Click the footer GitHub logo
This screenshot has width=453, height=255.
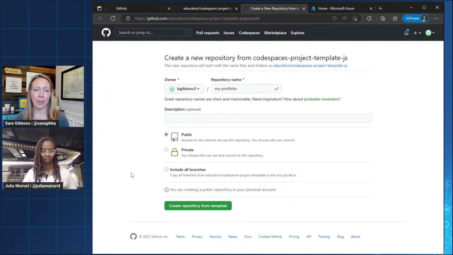[133, 237]
